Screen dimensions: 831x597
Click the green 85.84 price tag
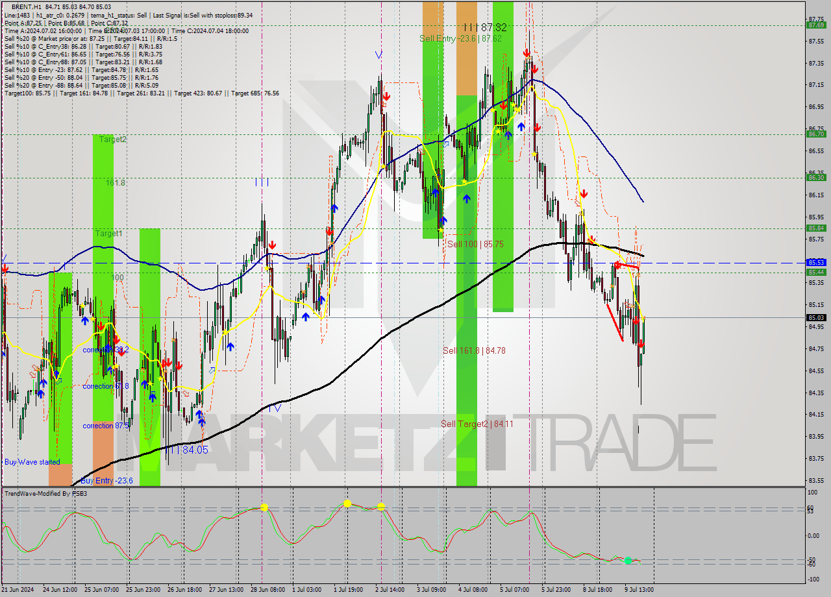[816, 228]
